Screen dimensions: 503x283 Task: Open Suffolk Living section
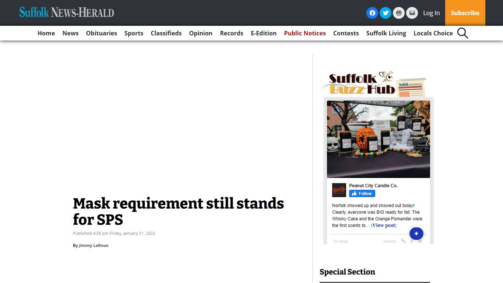point(386,33)
